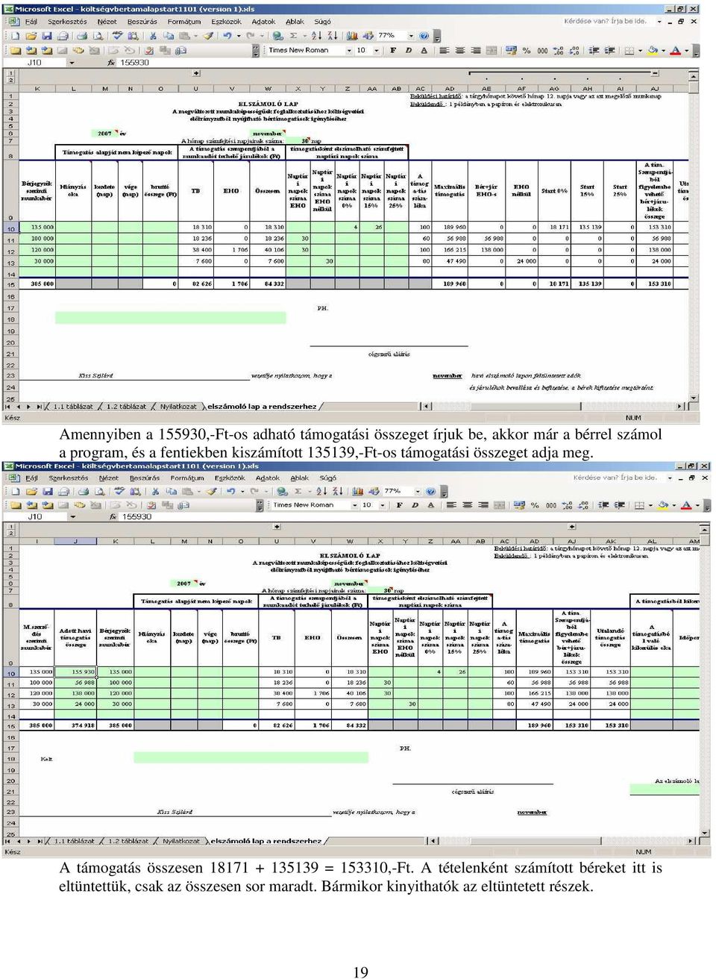Toggle Center alignment in upper Excel window
Image resolution: width=716 pixels, height=979 pixels.
coord(459,51)
